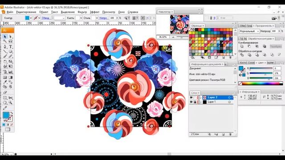This screenshot has width=285, height=160.
Task: Click the Mesh tool
Action: coord(5,77)
